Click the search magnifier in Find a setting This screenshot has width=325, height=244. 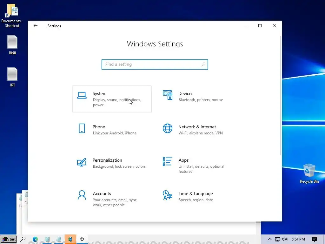pyautogui.click(x=203, y=64)
